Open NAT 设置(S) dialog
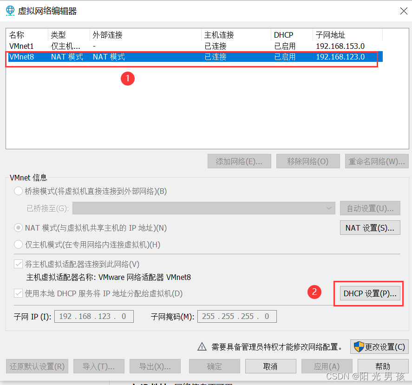Image resolution: width=412 pixels, height=385 pixels. 370,228
